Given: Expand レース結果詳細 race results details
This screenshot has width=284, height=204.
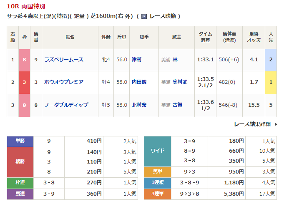Looking at the screenshot, I should pyautogui.click(x=252, y=124).
